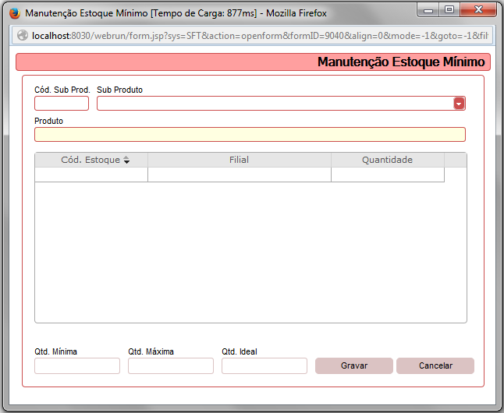Click the Manutenção Estoque Mínimo heading
The width and height of the screenshot is (504, 413).
coord(401,62)
